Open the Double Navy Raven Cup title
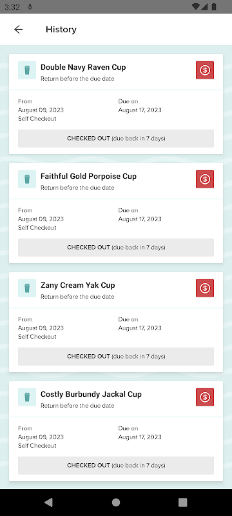This screenshot has width=232, height=516. pos(83,68)
